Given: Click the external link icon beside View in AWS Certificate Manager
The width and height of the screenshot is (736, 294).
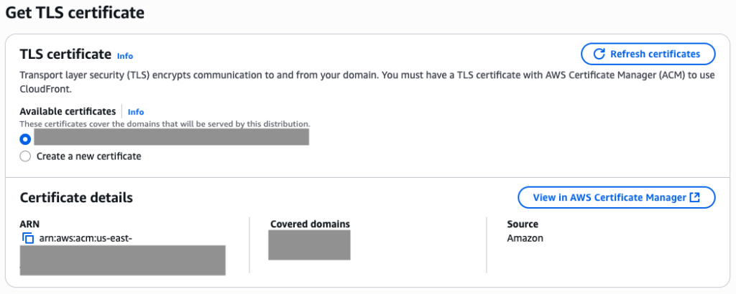Looking at the screenshot, I should 694,198.
